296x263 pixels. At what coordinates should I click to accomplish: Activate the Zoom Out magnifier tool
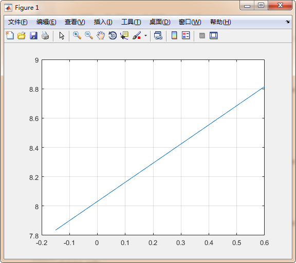pos(89,35)
